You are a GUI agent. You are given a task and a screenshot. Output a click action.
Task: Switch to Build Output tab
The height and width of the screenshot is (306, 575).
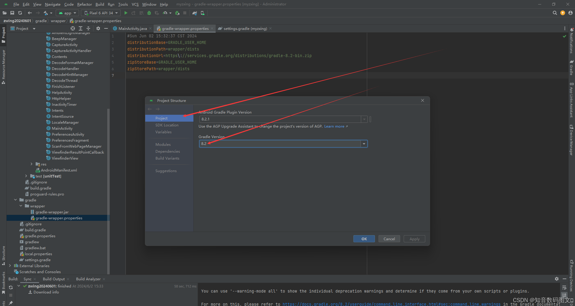tap(54, 279)
